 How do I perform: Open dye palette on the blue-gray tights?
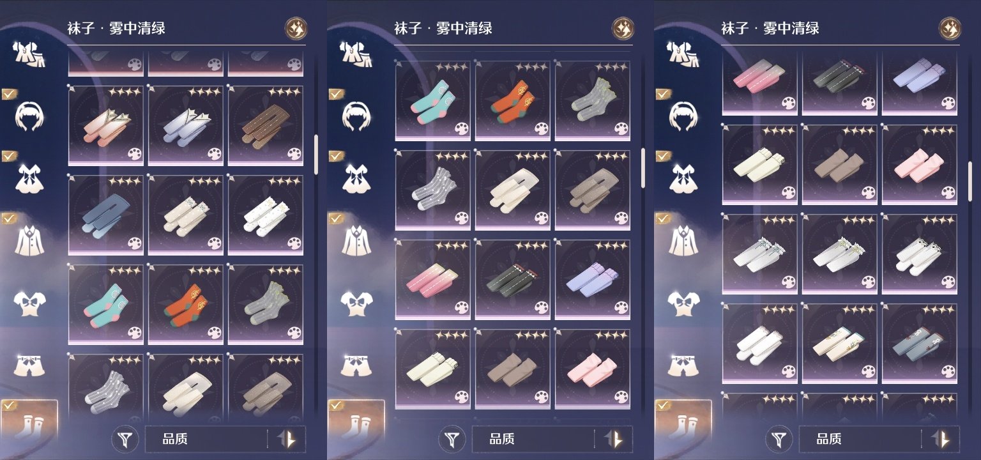[135, 243]
